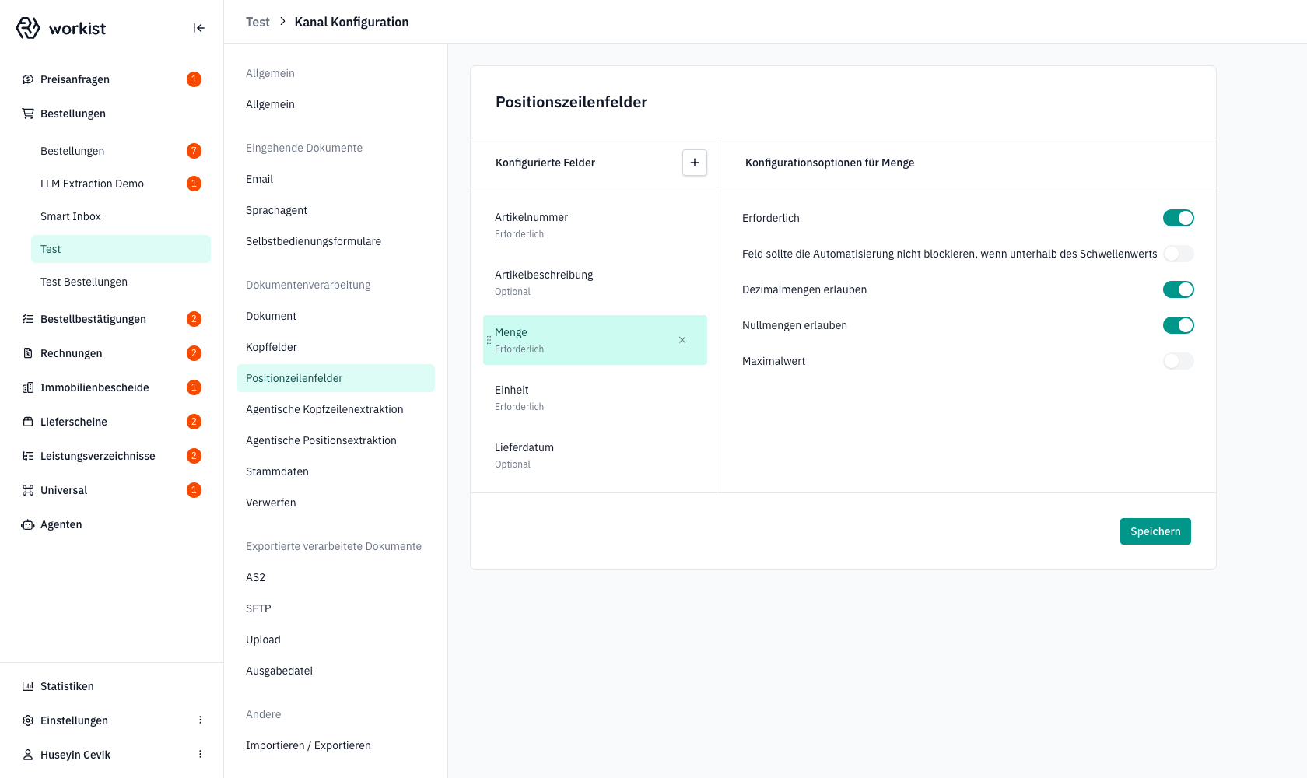
Task: Remove the Menge field
Action: (x=682, y=340)
